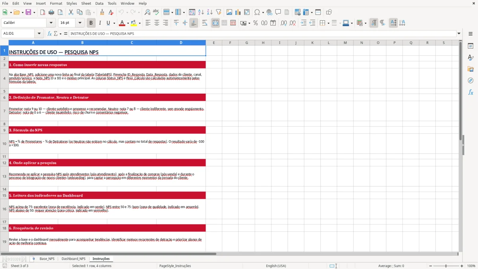Click the zoom in plus button

coord(462,266)
